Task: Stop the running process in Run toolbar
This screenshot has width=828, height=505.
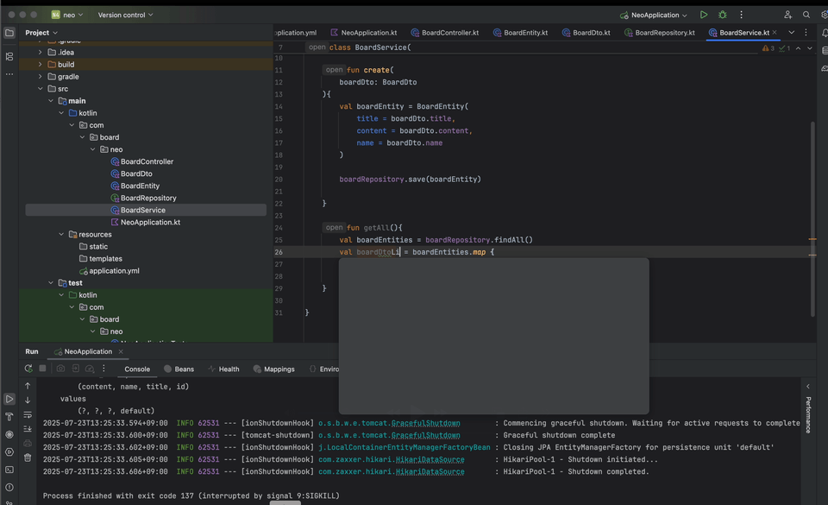Action: click(43, 369)
